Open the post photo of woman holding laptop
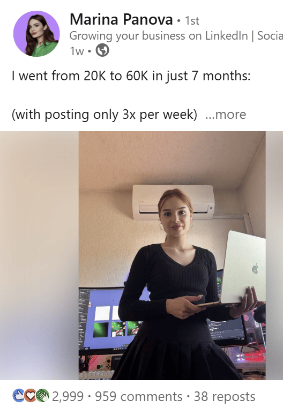Image resolution: width=283 pixels, height=408 pixels. pos(172,255)
